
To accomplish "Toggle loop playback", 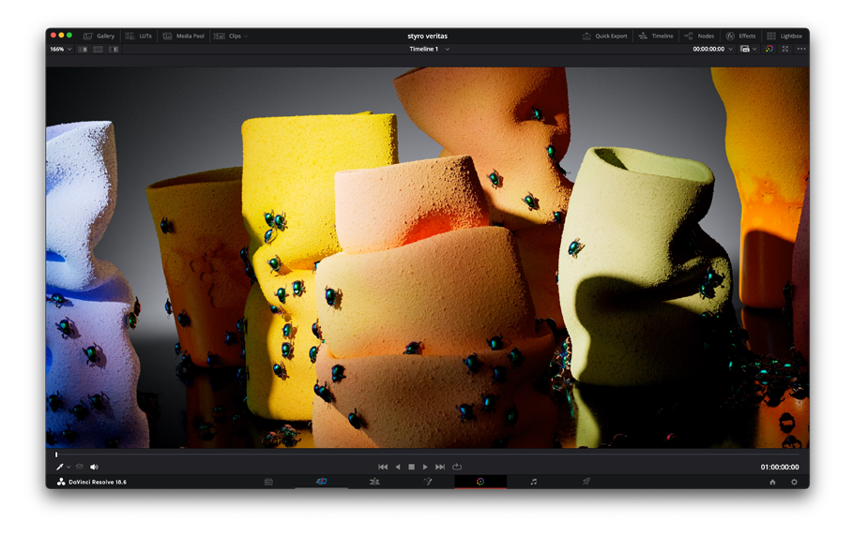I will point(457,467).
